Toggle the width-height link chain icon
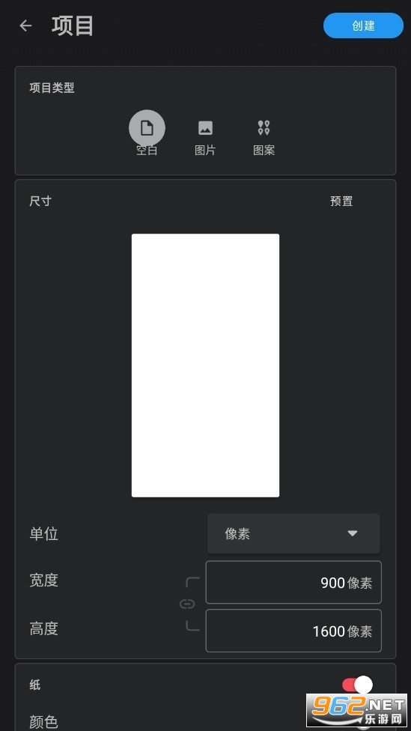411x731 pixels. click(x=187, y=604)
